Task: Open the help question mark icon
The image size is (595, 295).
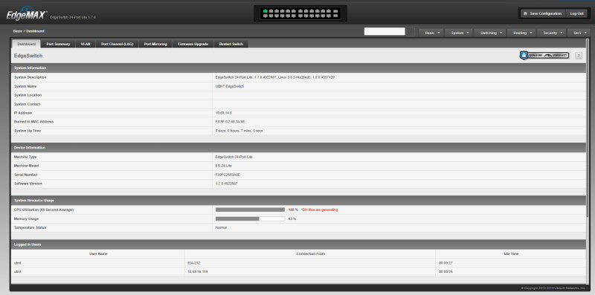Action: pos(579,56)
